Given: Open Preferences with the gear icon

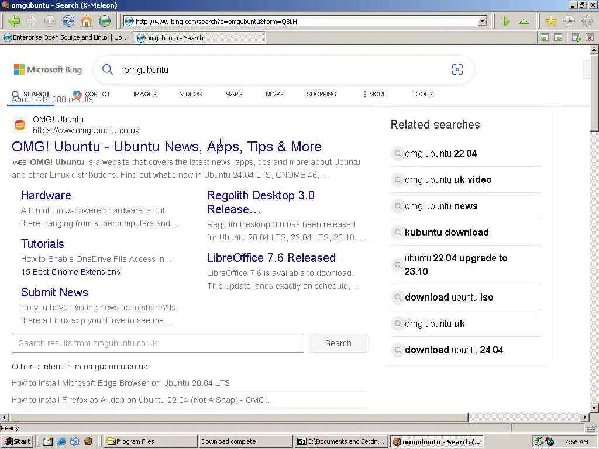Looking at the screenshot, I should [x=587, y=22].
